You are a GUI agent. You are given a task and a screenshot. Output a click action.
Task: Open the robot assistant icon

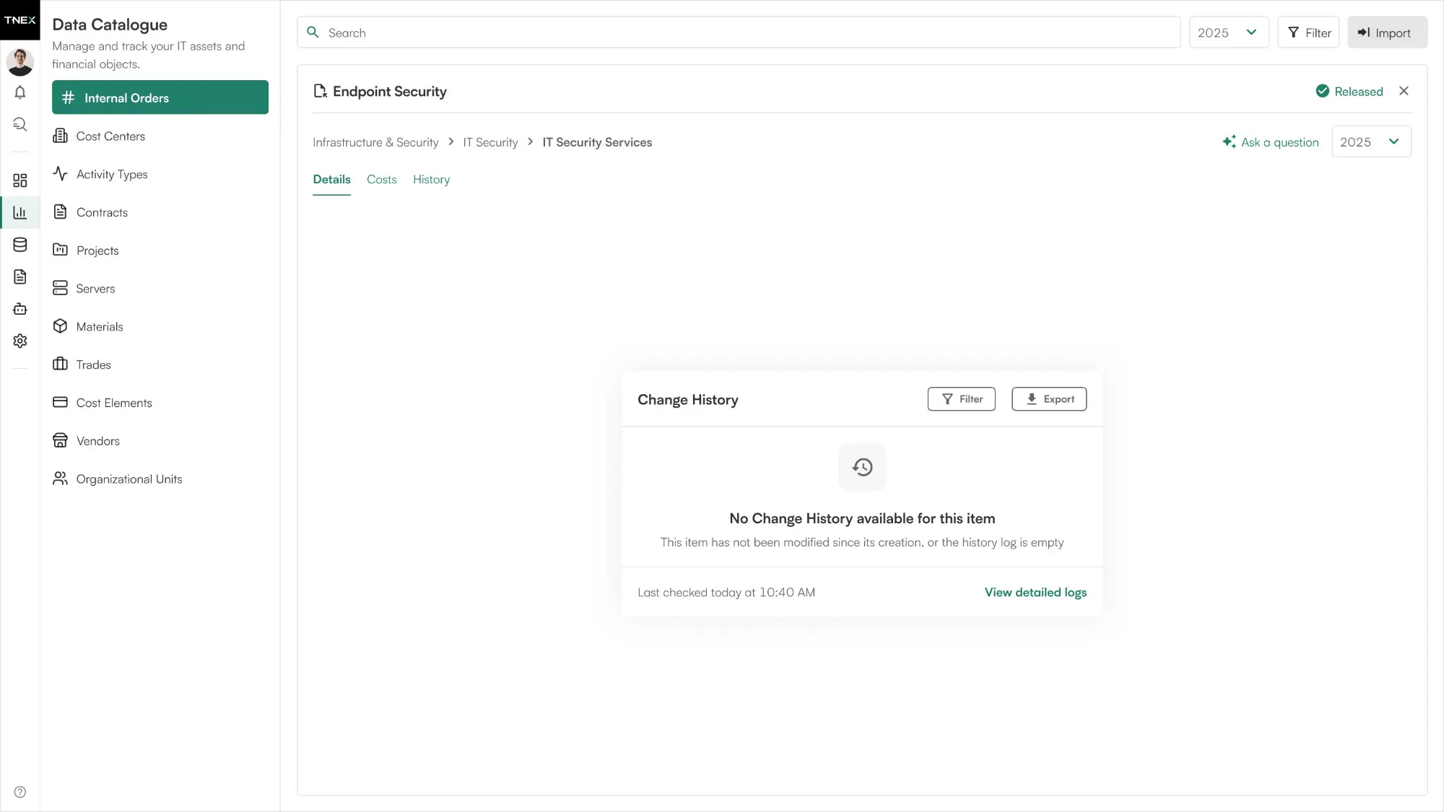(20, 309)
